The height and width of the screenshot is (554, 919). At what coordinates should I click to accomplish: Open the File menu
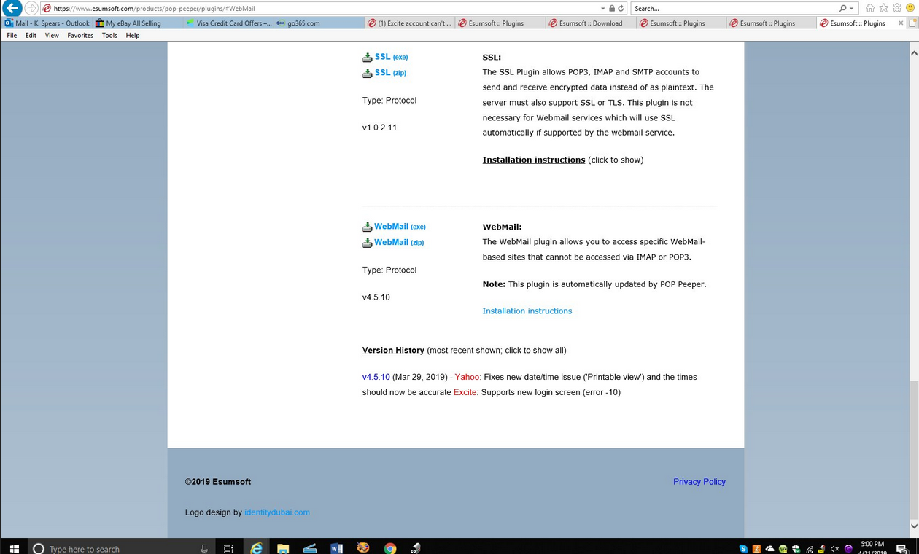click(12, 35)
